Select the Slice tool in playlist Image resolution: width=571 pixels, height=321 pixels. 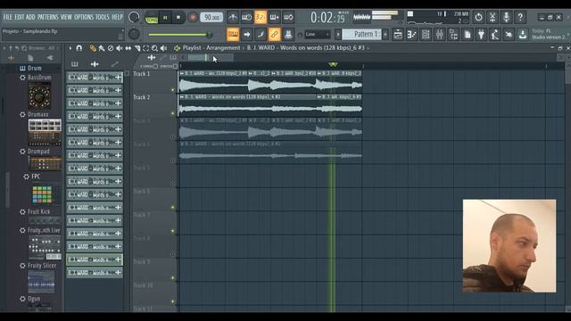[137, 48]
